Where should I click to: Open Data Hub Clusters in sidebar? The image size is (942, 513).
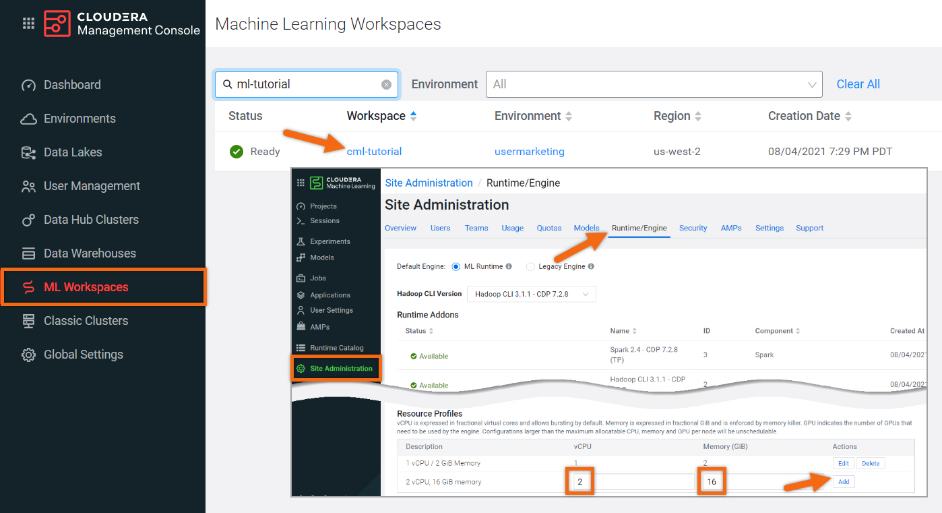point(91,220)
